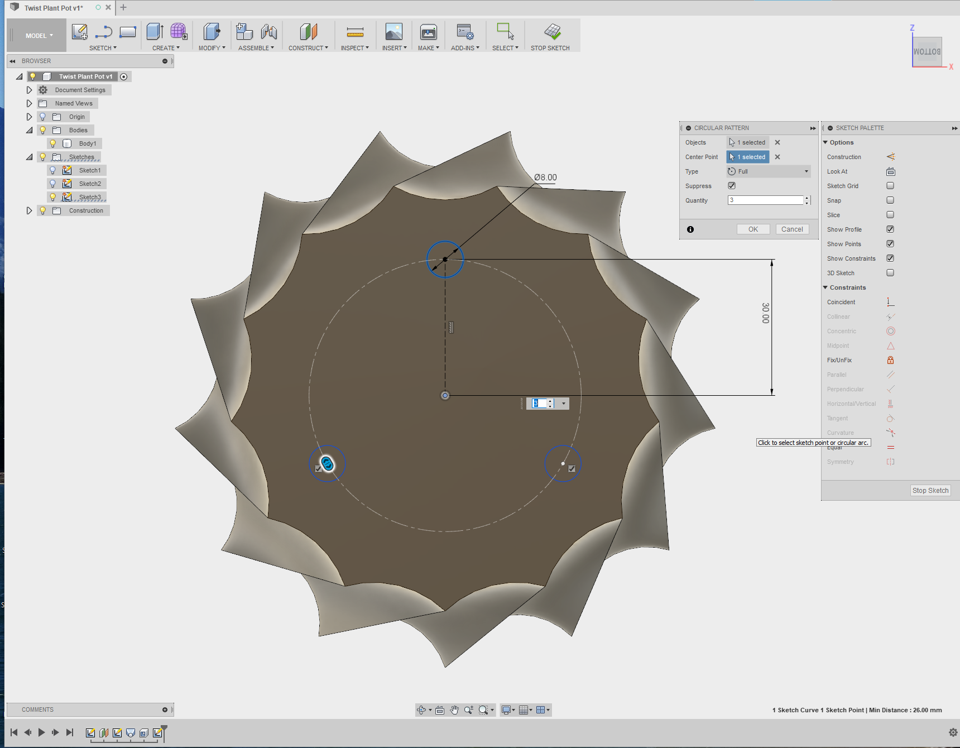Click the Objects 1 selected selector

(748, 142)
